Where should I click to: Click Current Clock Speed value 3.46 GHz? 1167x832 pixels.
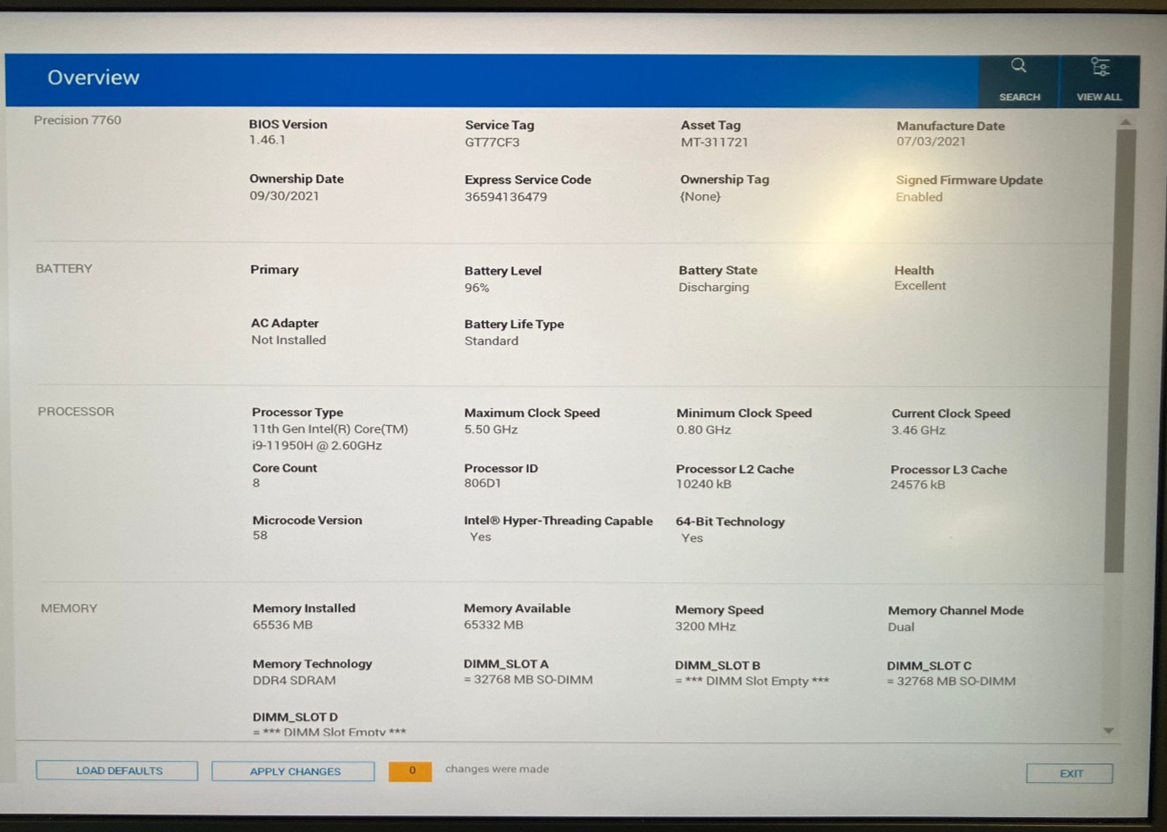click(918, 430)
